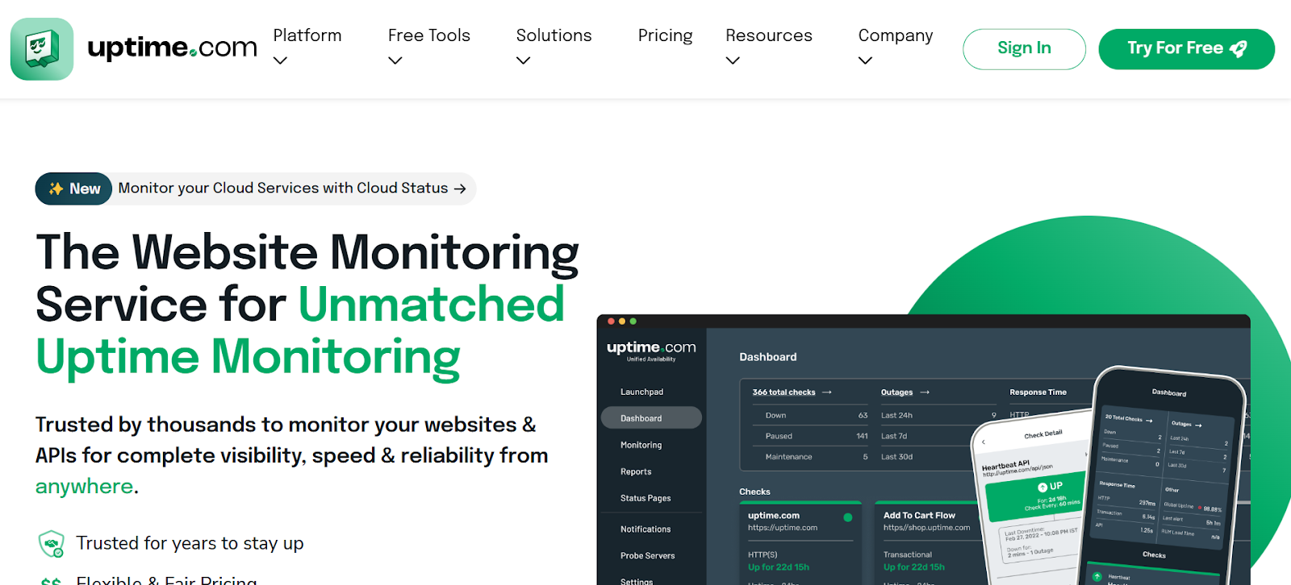Image resolution: width=1291 pixels, height=585 pixels.
Task: Select Notifications in dashboard sidebar
Action: [645, 529]
